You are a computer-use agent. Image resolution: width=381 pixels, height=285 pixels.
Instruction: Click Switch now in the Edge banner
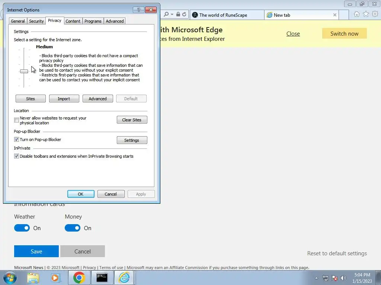(x=344, y=33)
